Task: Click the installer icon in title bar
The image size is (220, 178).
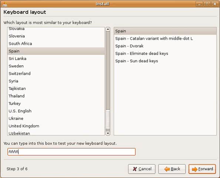Action: click(5, 4)
